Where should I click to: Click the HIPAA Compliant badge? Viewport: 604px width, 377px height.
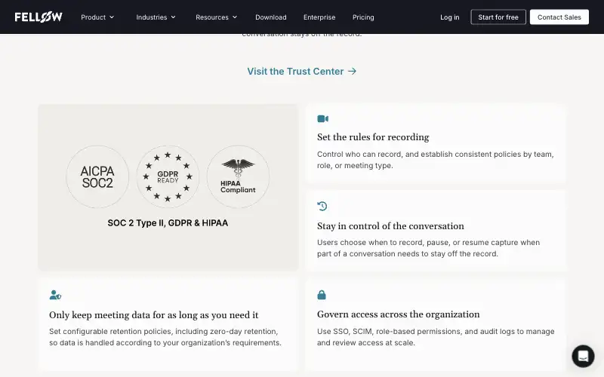click(238, 176)
